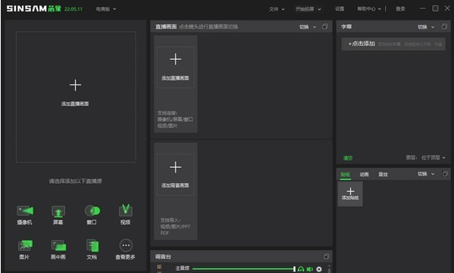Click the plus tile to add a live scene
454x273 pixels.
[176, 67]
